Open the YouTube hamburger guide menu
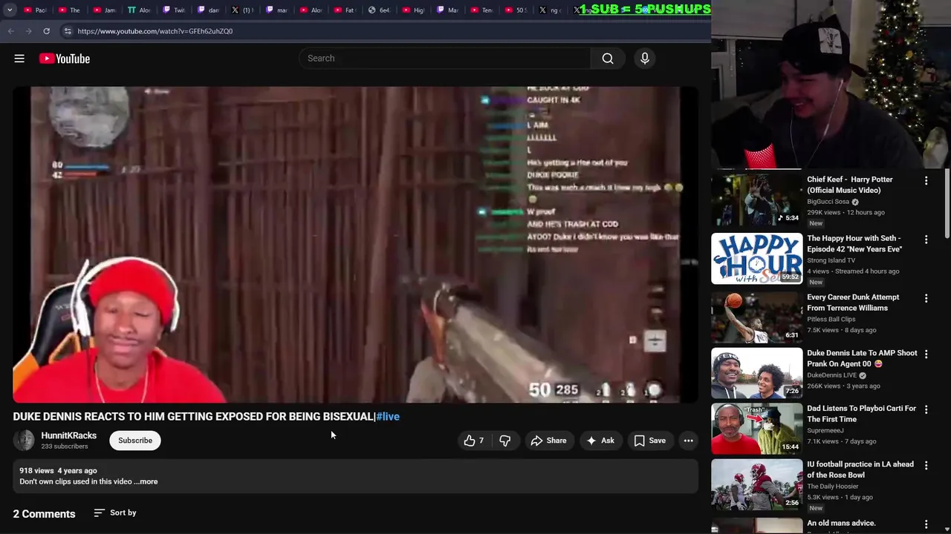 [x=19, y=59]
